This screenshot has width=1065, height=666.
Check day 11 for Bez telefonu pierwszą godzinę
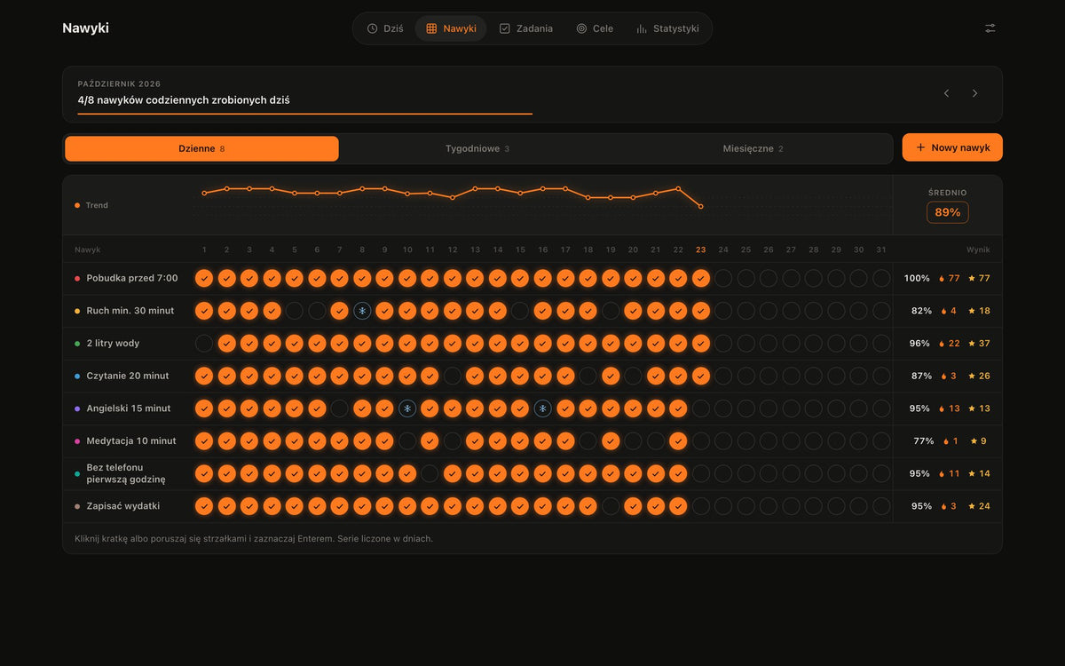[430, 473]
